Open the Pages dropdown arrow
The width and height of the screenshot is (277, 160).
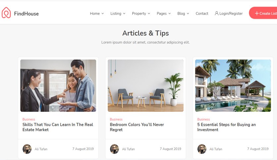[x=170, y=14]
